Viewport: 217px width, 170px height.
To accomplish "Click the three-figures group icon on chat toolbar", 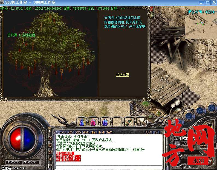I will (86, 132).
